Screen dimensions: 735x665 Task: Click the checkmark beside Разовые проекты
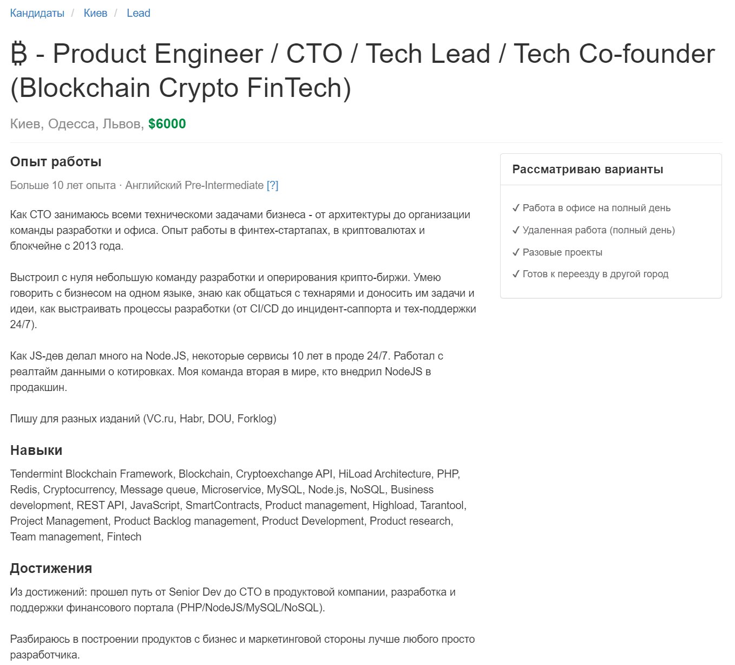516,252
